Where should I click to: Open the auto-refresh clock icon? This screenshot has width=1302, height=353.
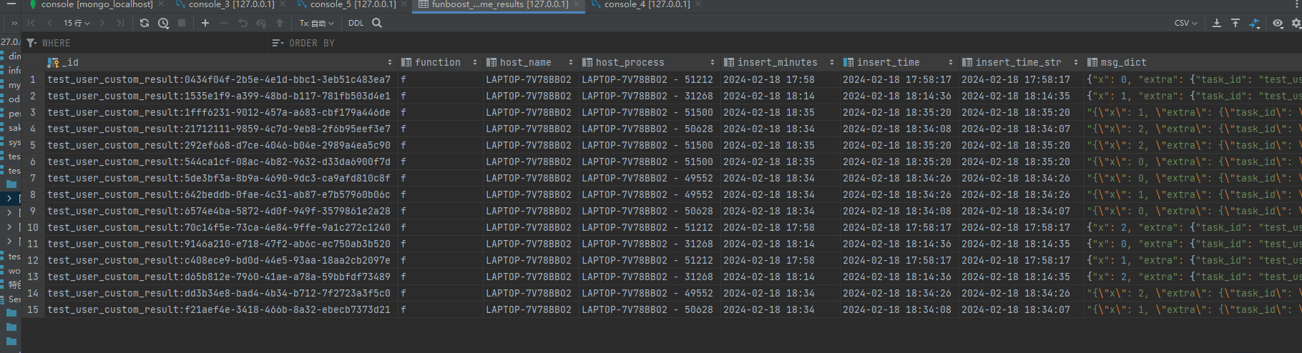163,23
